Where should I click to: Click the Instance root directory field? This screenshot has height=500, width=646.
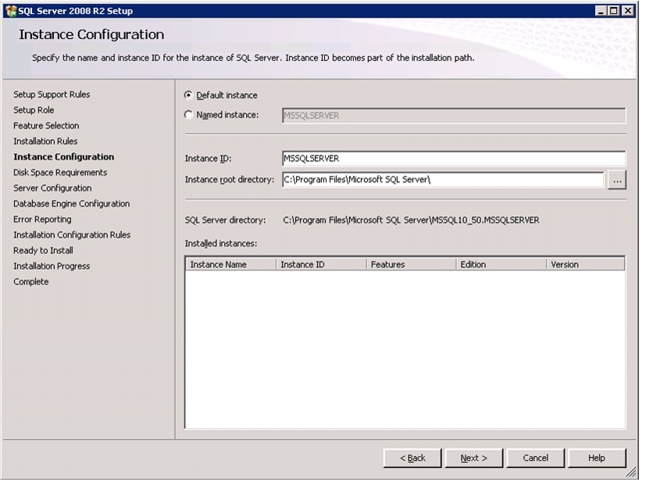coord(444,180)
